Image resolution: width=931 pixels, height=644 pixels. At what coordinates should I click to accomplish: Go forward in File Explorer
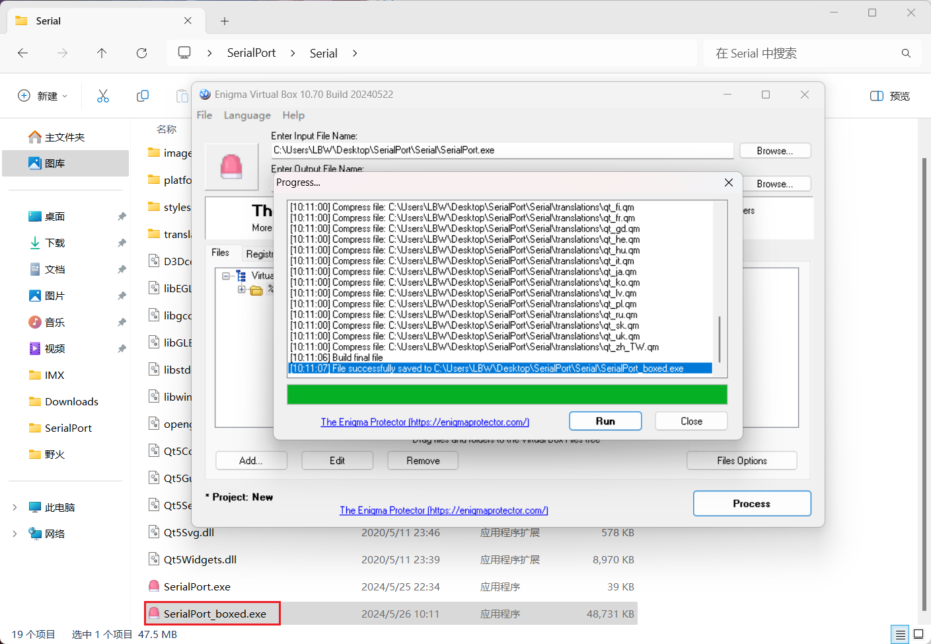[x=63, y=53]
